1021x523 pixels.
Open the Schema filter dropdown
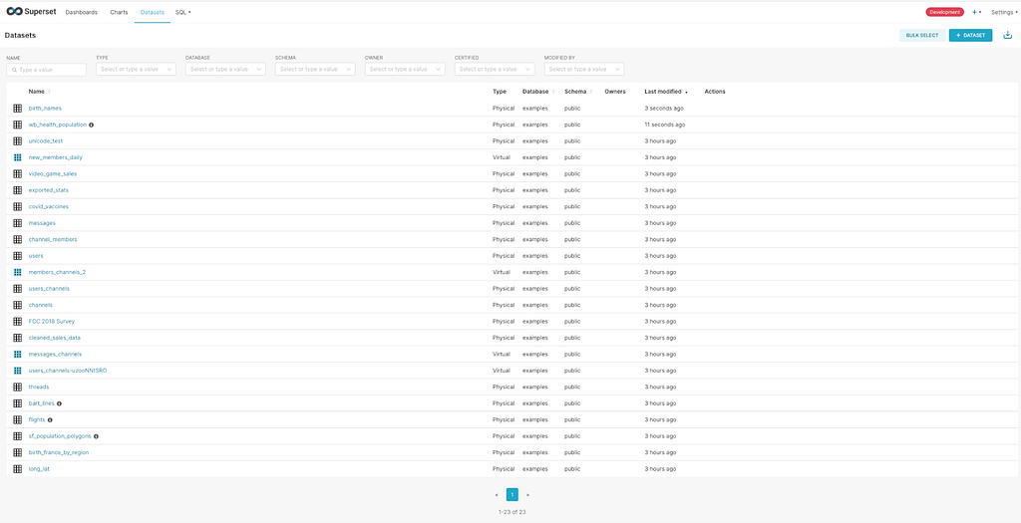tap(315, 69)
